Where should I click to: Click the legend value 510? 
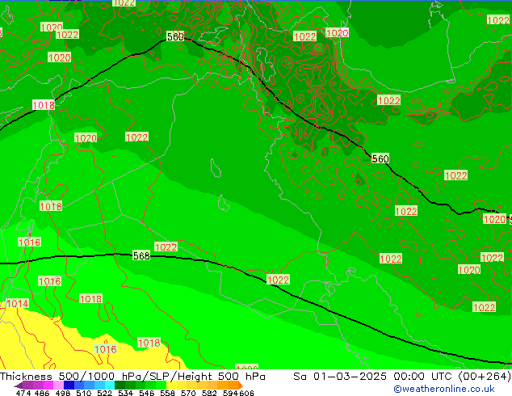[x=84, y=393]
